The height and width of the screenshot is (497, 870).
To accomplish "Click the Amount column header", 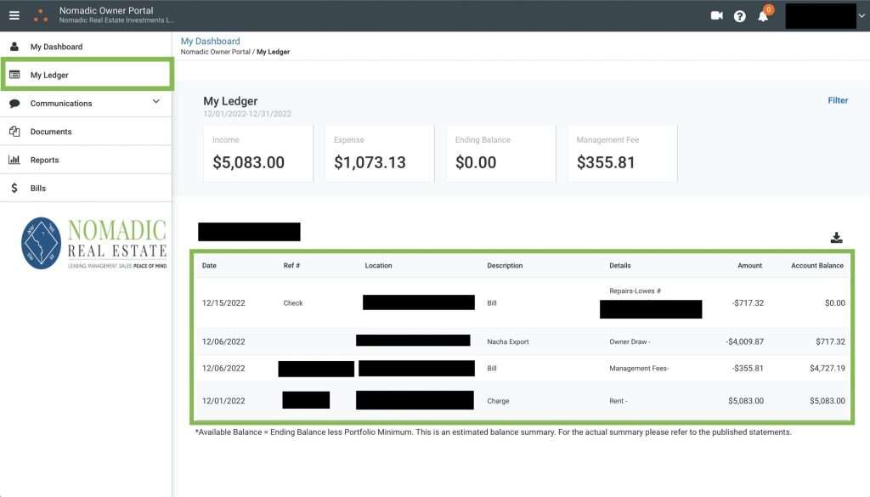I will click(x=749, y=265).
